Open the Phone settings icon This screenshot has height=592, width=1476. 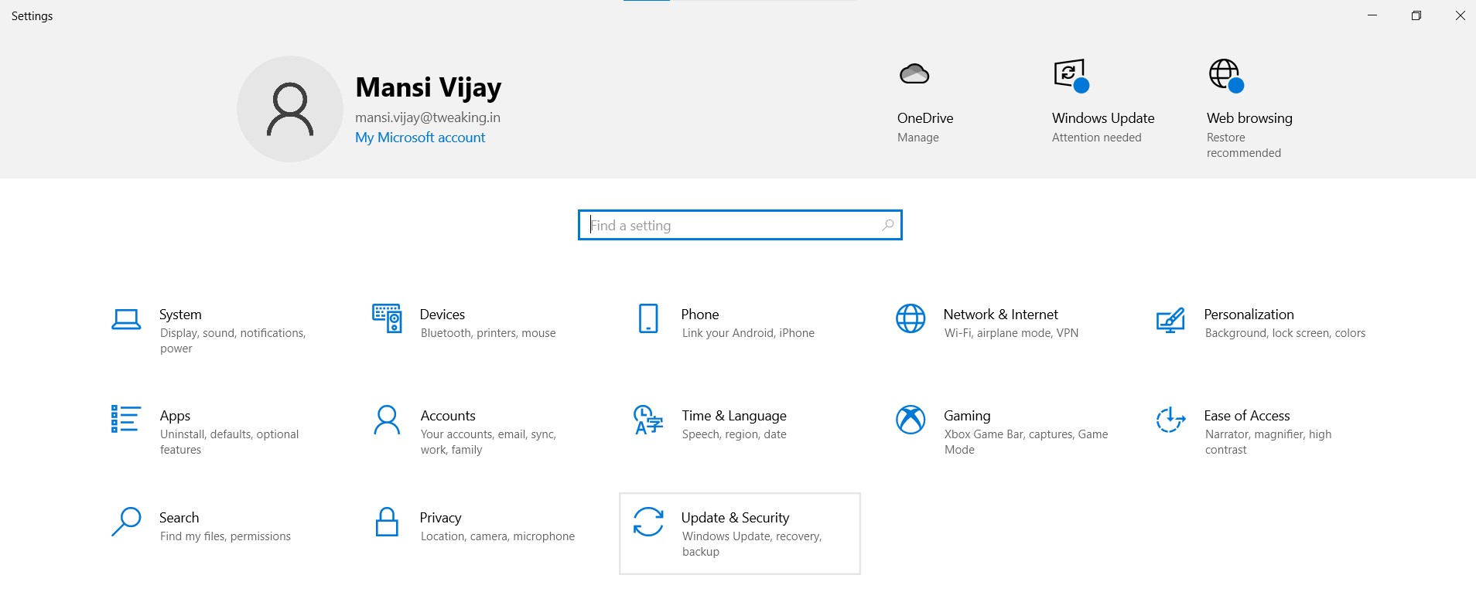pos(648,318)
